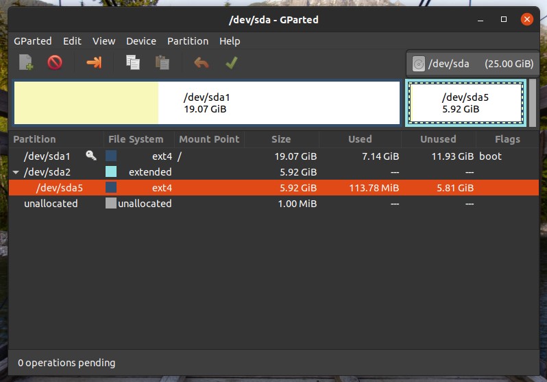Open the /dev/sda device selector dropdown

click(x=472, y=64)
